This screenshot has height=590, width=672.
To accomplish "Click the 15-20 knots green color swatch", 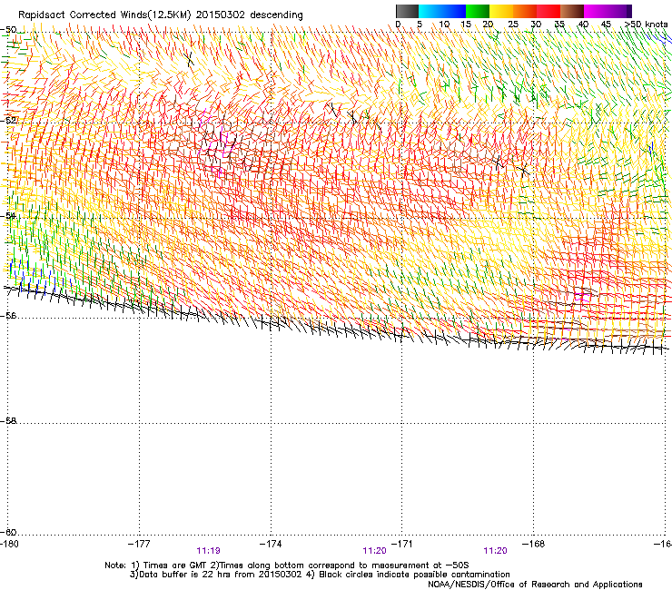I will coord(478,11).
